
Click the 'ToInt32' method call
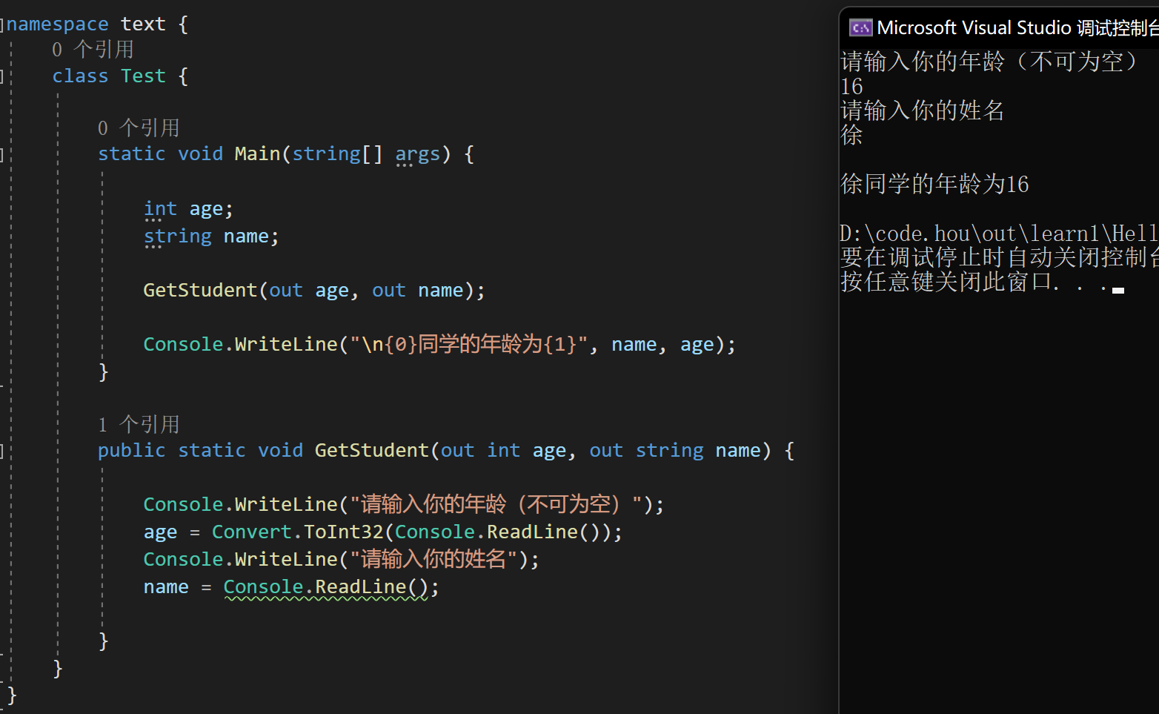[x=343, y=532]
